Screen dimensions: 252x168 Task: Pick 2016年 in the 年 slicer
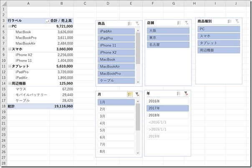click(x=168, y=101)
